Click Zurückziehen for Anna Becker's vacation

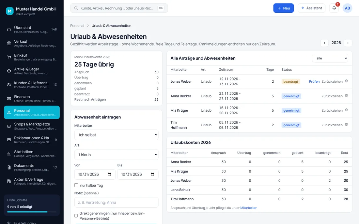332,96
